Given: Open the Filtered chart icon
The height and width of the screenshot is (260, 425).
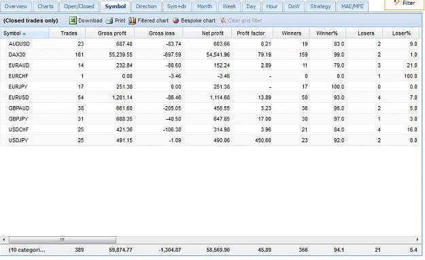Looking at the screenshot, I should pos(132,20).
